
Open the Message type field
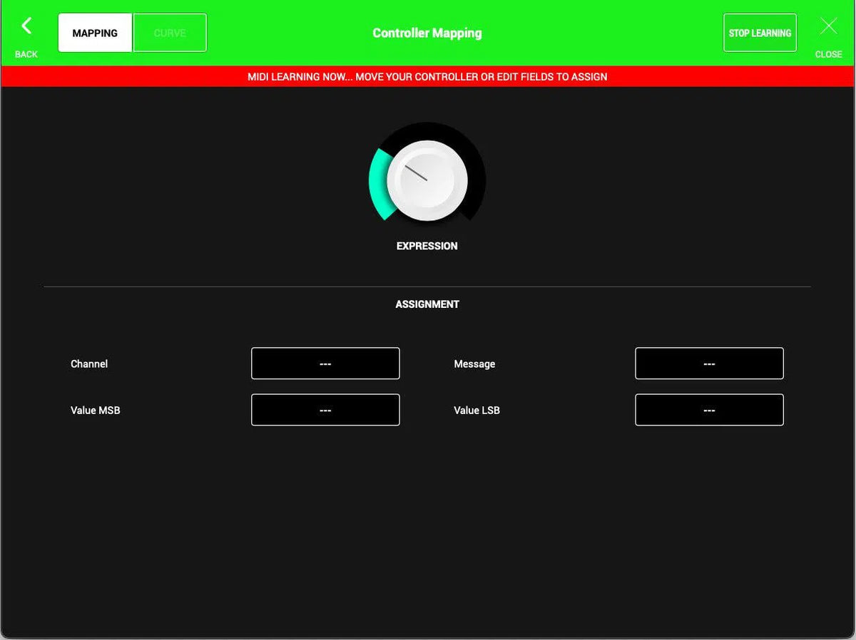click(709, 363)
